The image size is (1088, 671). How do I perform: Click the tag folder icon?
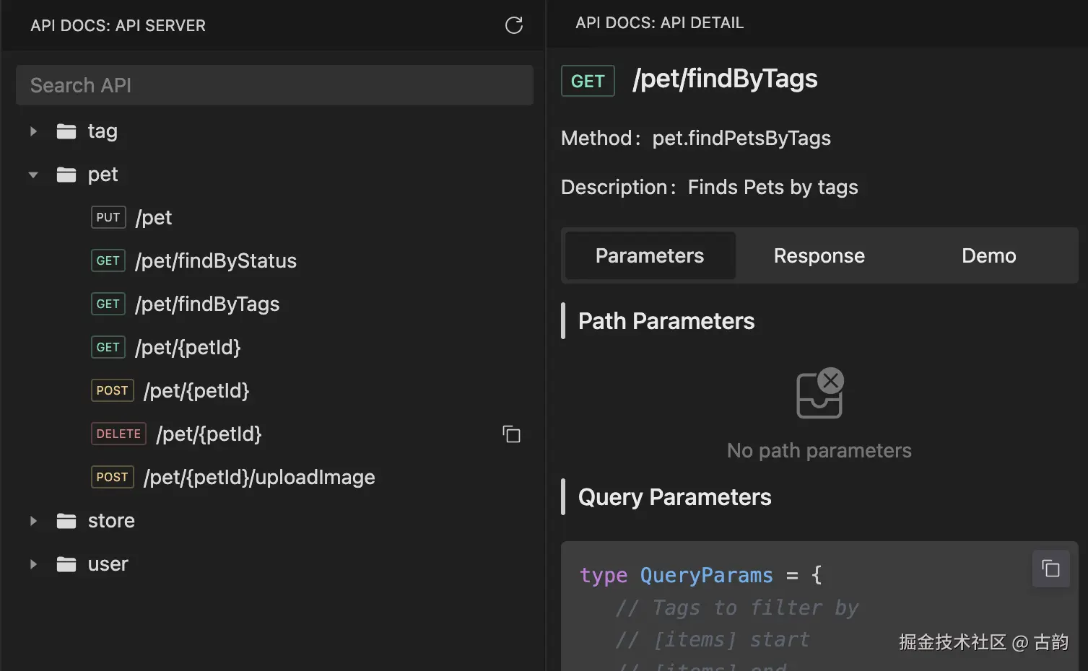pyautogui.click(x=66, y=131)
